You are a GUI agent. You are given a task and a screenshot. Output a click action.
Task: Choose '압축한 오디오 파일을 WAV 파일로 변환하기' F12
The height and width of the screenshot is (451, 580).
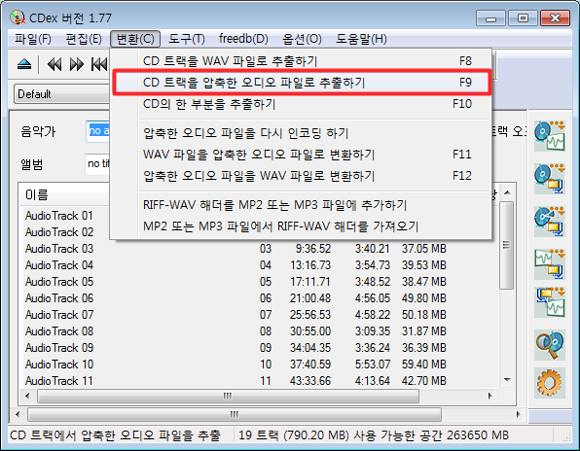(301, 176)
